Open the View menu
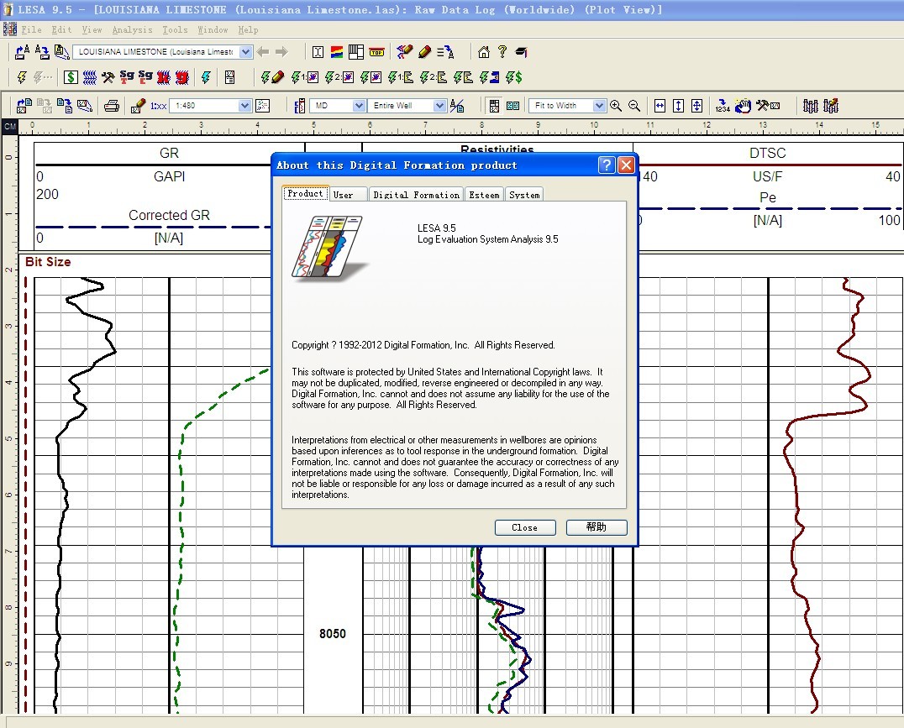The width and height of the screenshot is (904, 728). coord(92,30)
